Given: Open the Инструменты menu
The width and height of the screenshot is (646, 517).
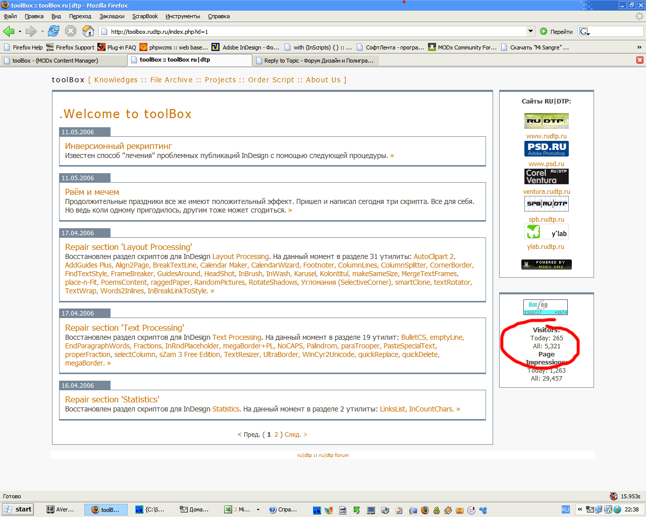Looking at the screenshot, I should 183,16.
